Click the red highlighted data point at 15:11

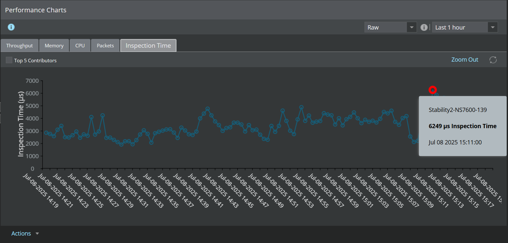click(433, 90)
